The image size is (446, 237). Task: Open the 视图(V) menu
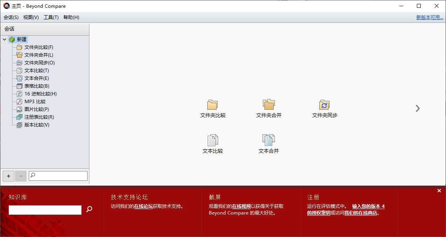click(x=31, y=17)
